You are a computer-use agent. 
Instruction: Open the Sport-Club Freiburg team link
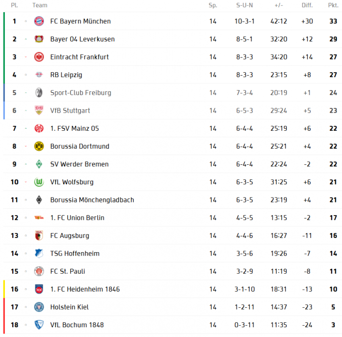coord(81,93)
